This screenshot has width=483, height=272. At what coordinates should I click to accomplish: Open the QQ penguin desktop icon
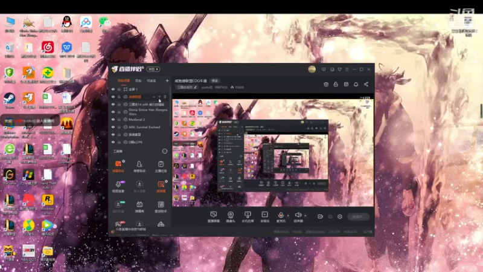(67, 24)
